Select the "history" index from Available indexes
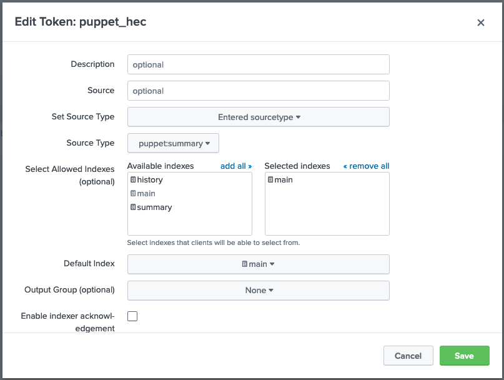This screenshot has width=504, height=380. point(150,179)
